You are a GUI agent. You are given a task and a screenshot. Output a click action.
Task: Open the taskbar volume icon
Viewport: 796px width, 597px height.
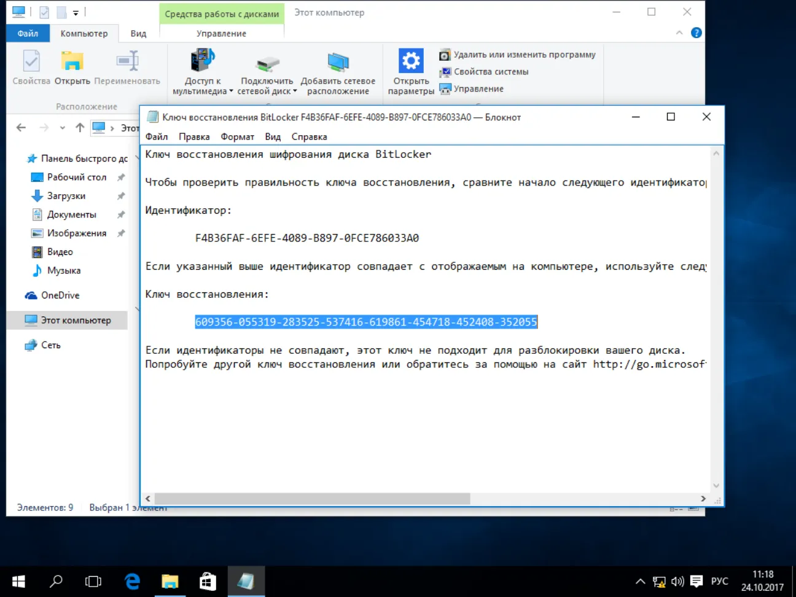click(677, 581)
